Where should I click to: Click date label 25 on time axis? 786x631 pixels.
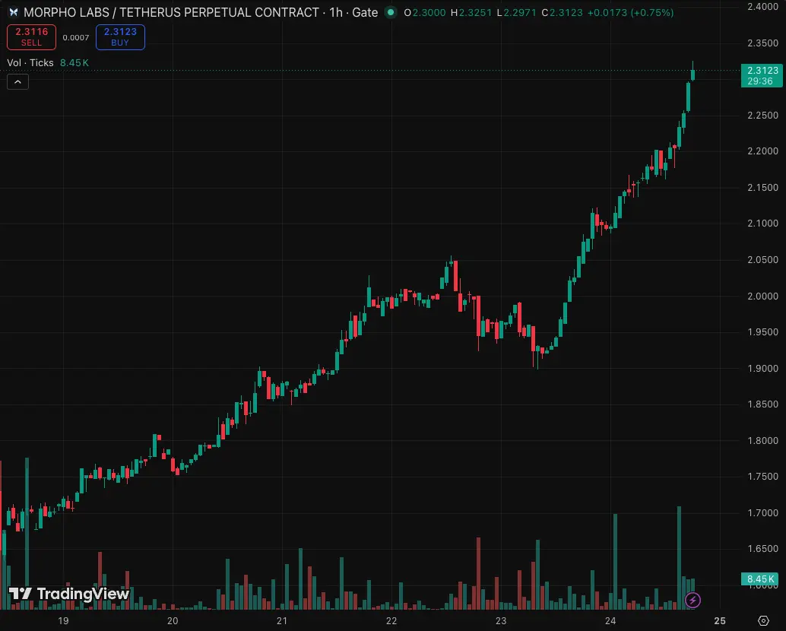[720, 620]
